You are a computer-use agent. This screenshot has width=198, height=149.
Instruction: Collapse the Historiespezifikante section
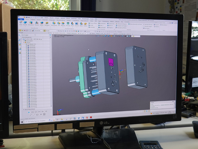pos(23,109)
